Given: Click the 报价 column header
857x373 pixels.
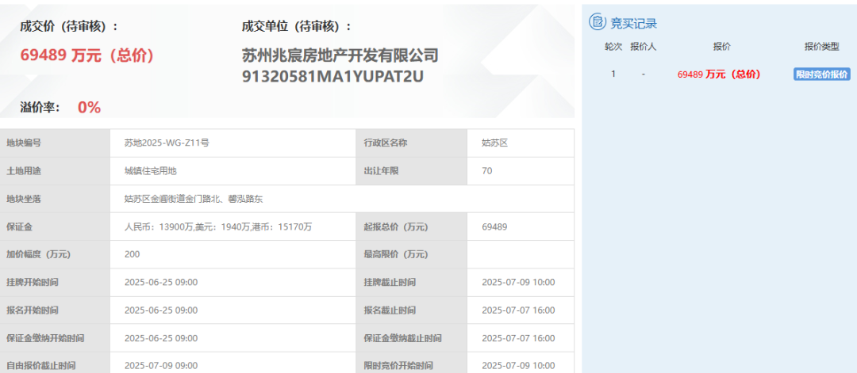Looking at the screenshot, I should pos(721,47).
